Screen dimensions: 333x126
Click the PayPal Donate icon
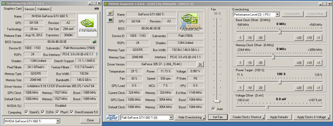(113, 117)
